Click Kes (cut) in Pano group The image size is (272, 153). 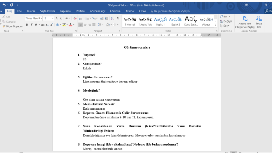click(x=7, y=17)
